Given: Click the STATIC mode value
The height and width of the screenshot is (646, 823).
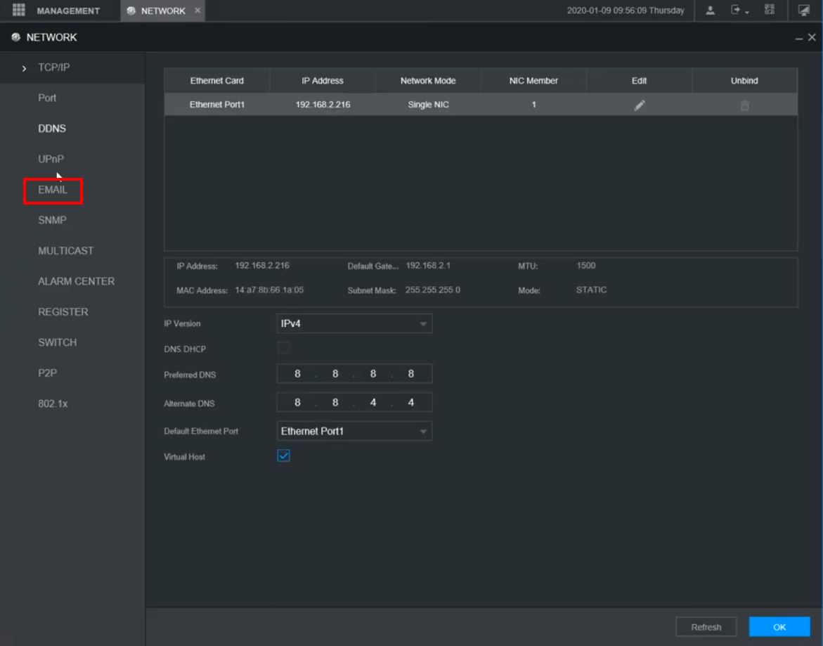Looking at the screenshot, I should pos(591,290).
